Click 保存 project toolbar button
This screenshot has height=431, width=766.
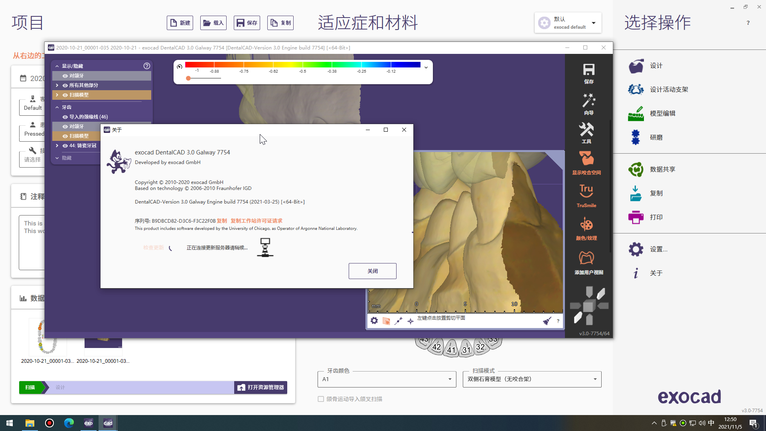[x=247, y=23]
